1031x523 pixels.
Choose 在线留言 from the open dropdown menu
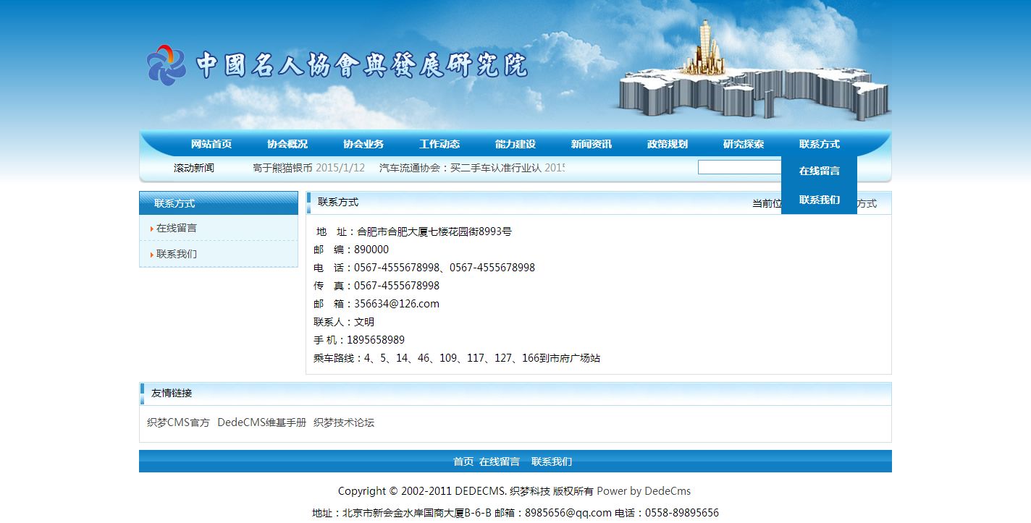tap(820, 171)
